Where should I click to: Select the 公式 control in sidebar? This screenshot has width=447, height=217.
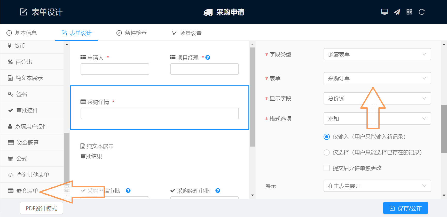22,159
